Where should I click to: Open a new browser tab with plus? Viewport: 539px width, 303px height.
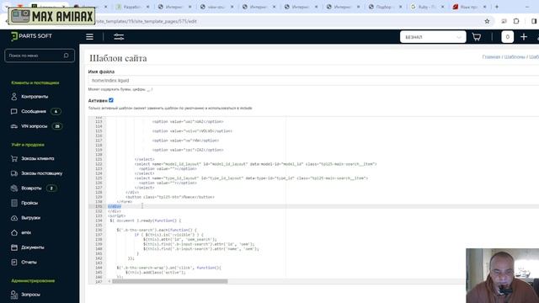click(x=496, y=7)
